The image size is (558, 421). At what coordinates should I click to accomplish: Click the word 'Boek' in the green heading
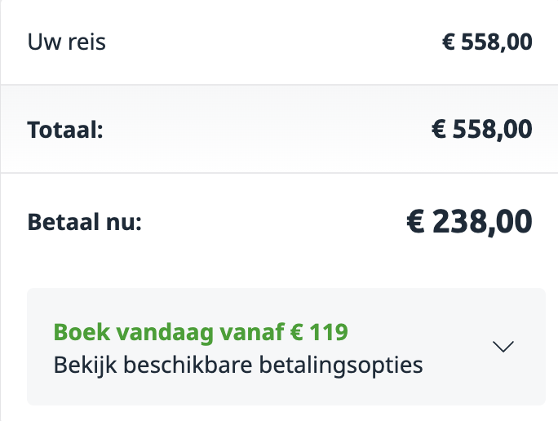pos(79,332)
